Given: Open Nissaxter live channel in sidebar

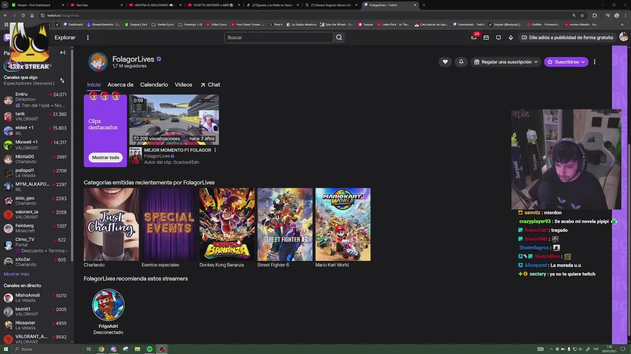Looking at the screenshot, I should click(x=35, y=325).
